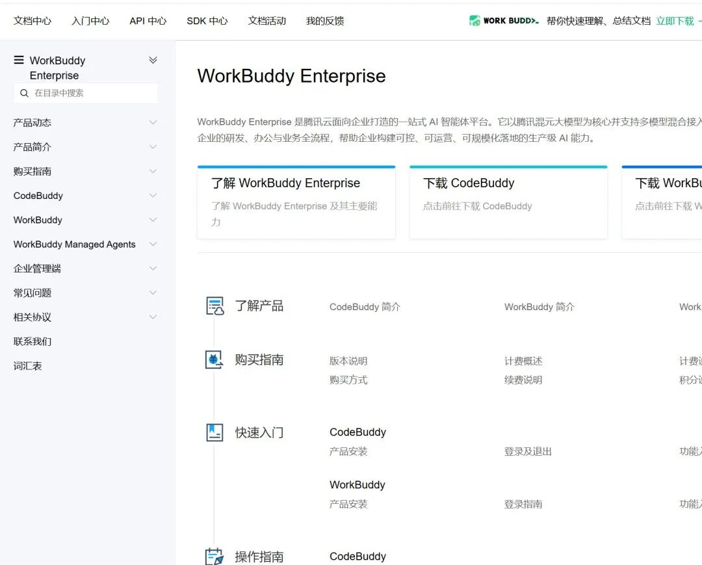
Task: Click the magnifier search icon in sidebar
Action: (x=25, y=93)
